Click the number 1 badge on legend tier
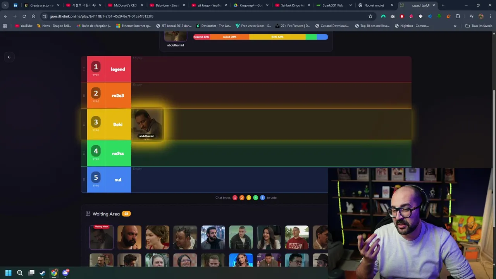This screenshot has width=496, height=279. coord(96,67)
